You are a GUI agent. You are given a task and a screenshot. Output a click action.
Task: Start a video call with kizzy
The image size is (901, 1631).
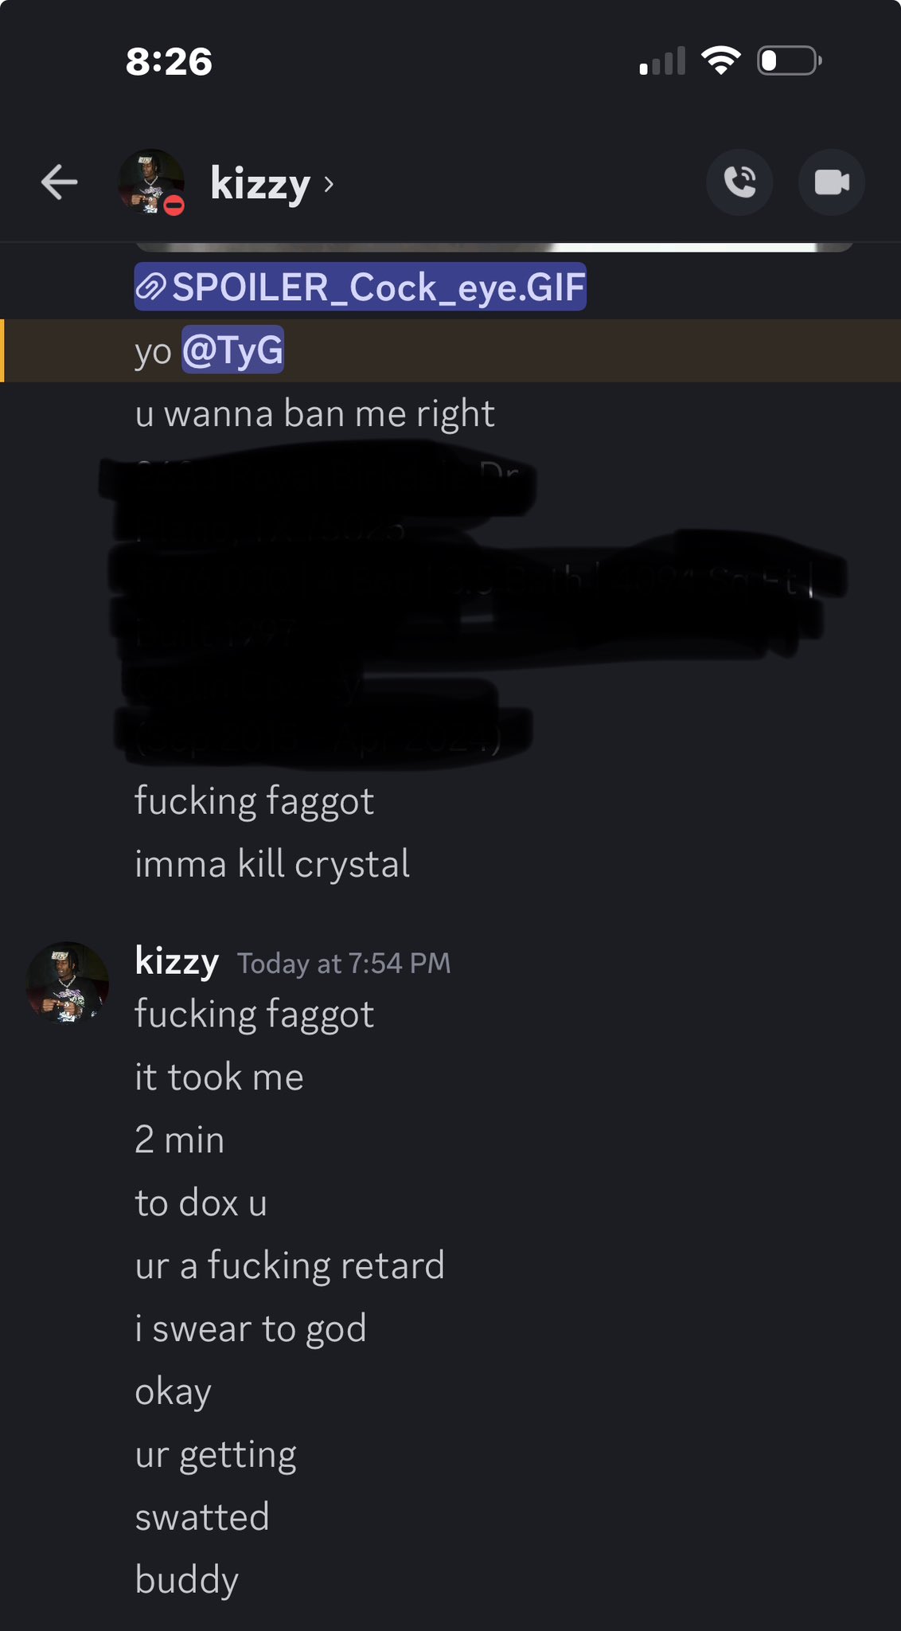pos(832,182)
